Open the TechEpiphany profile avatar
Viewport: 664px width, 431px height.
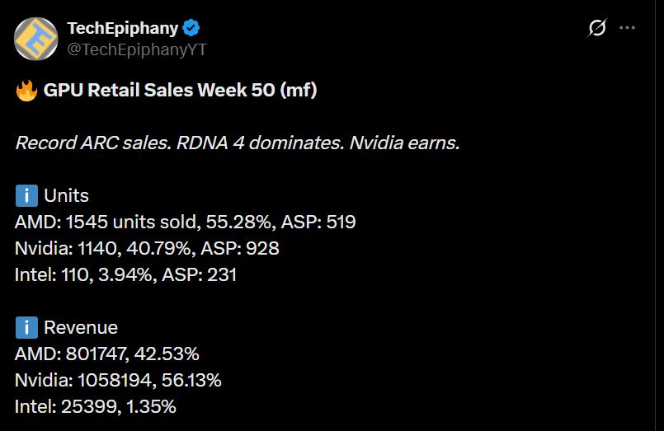point(36,39)
